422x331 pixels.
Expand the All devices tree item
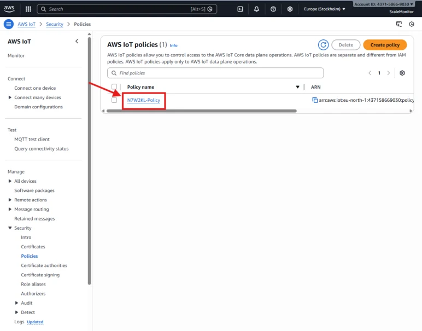10,181
